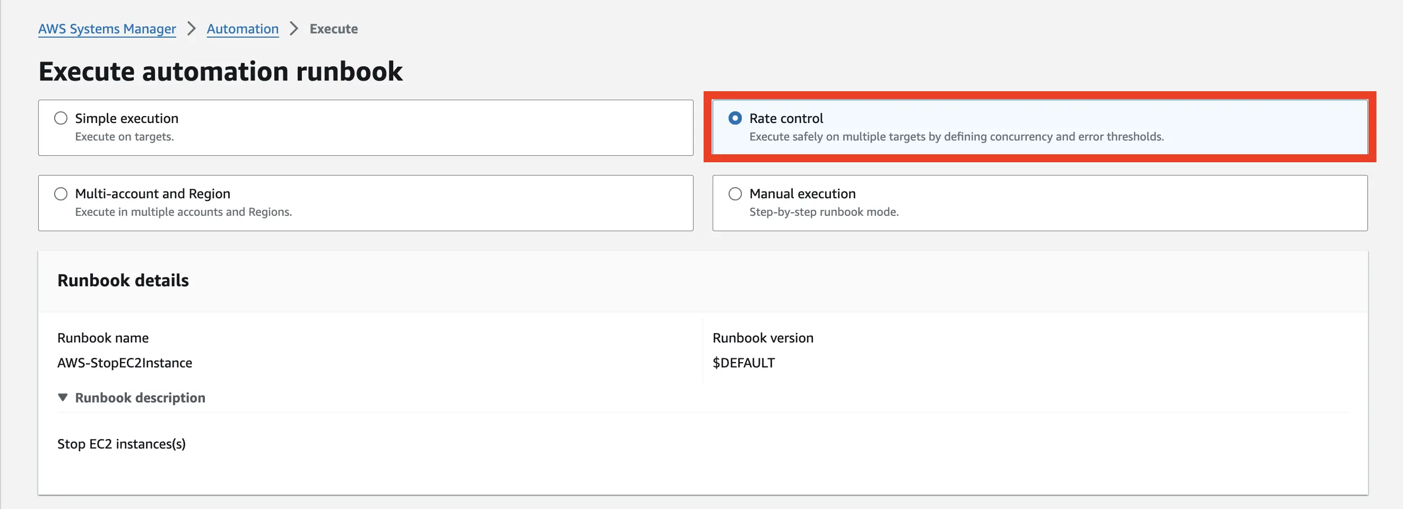
Task: Click the Multi-account and Region radio circle
Action: coord(60,192)
